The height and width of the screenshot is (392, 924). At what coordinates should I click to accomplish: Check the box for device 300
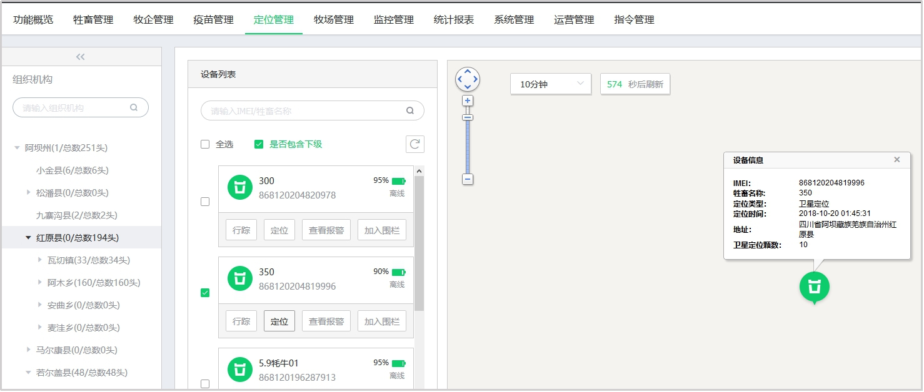click(205, 202)
